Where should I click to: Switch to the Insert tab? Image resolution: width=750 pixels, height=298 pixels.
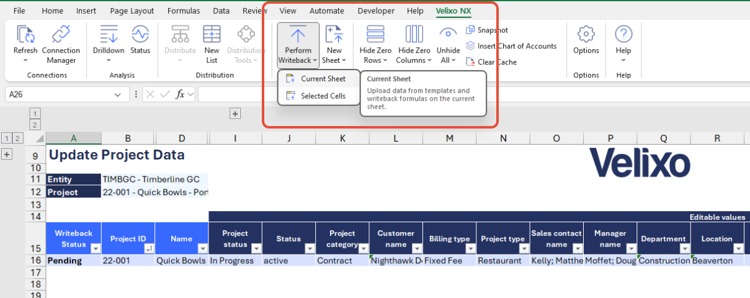coord(86,11)
